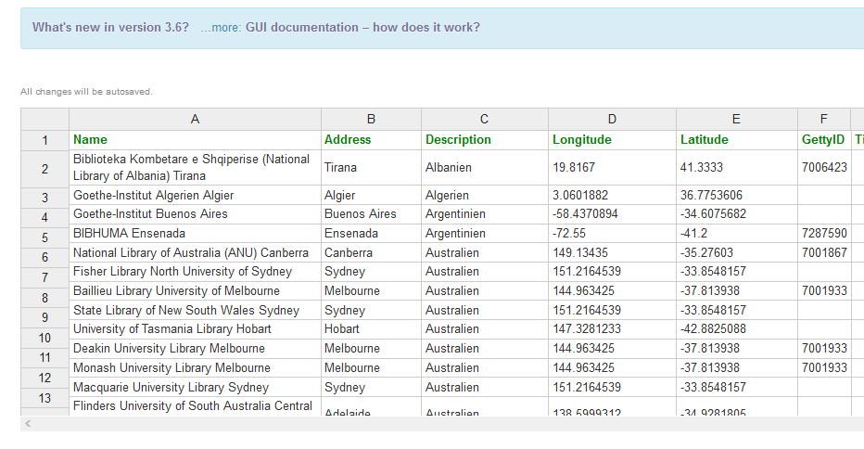This screenshot has height=449, width=864.
Task: Select the longitude cell '19.8167'
Action: pyautogui.click(x=612, y=168)
